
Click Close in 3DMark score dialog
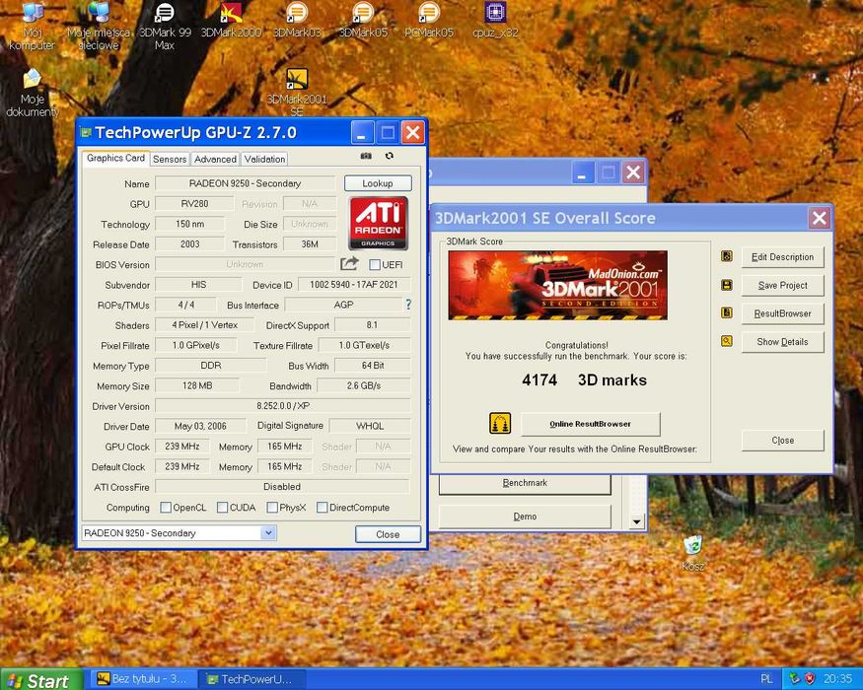[783, 441]
